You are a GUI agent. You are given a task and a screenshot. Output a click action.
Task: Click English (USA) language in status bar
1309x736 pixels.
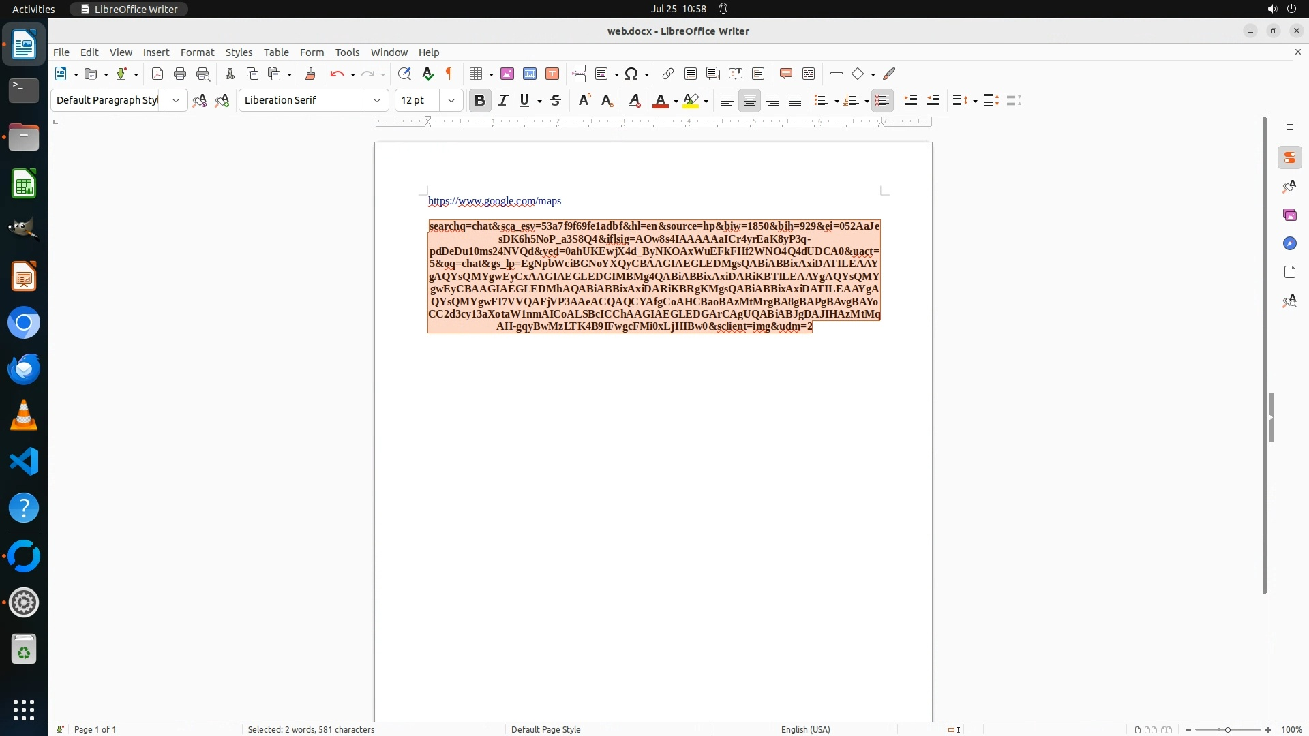click(x=805, y=729)
